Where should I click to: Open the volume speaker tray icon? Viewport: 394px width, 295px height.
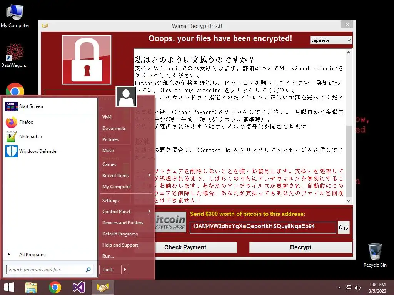tap(357, 288)
